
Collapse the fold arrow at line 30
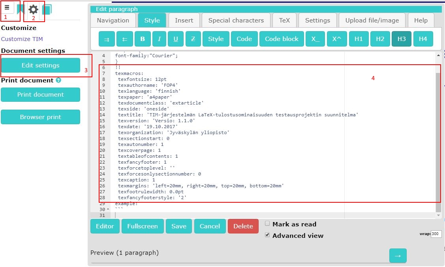(x=108, y=209)
